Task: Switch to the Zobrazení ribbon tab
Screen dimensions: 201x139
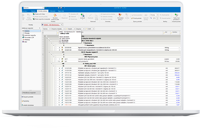Action: coord(53,11)
